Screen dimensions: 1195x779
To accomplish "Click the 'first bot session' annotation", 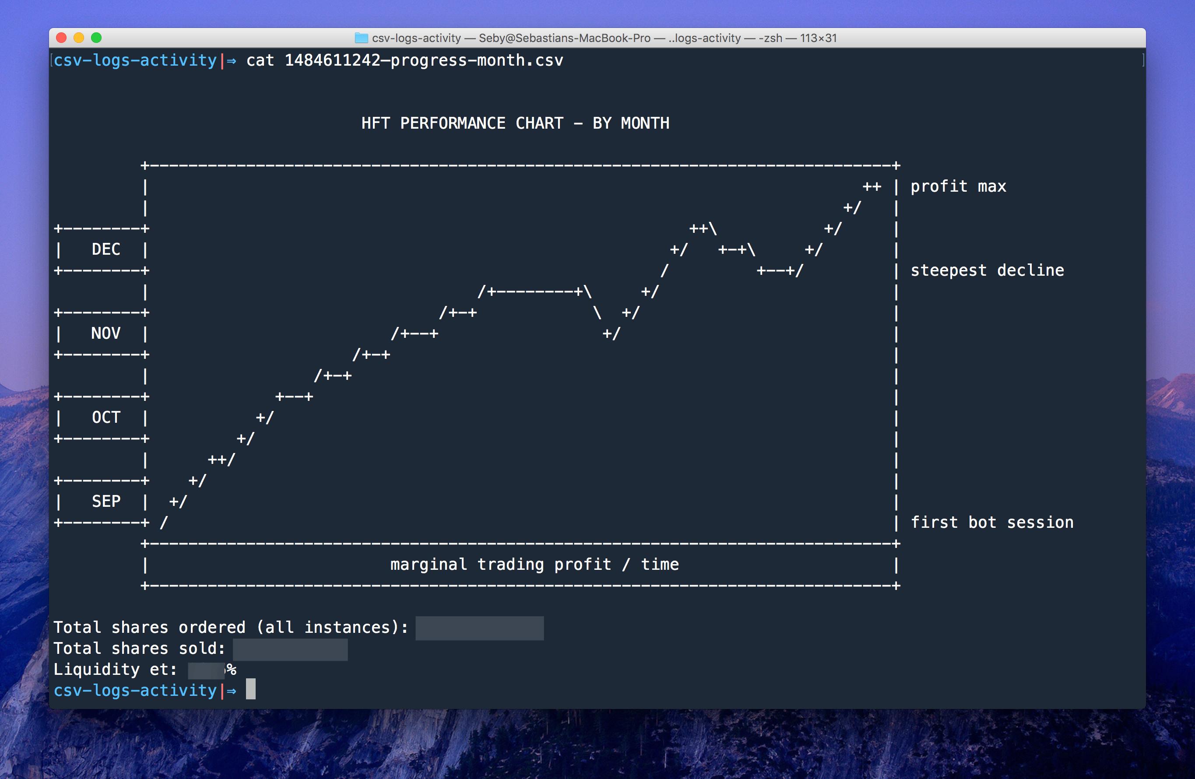I will point(991,523).
